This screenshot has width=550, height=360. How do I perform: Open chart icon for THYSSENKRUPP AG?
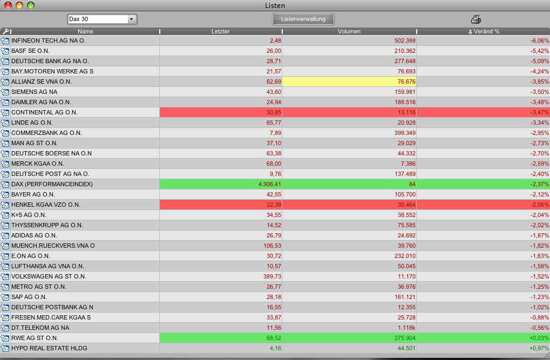tap(5, 225)
